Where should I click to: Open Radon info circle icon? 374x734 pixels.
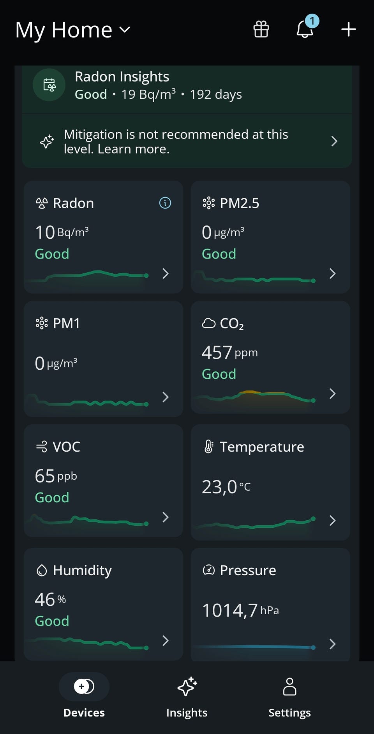point(165,203)
